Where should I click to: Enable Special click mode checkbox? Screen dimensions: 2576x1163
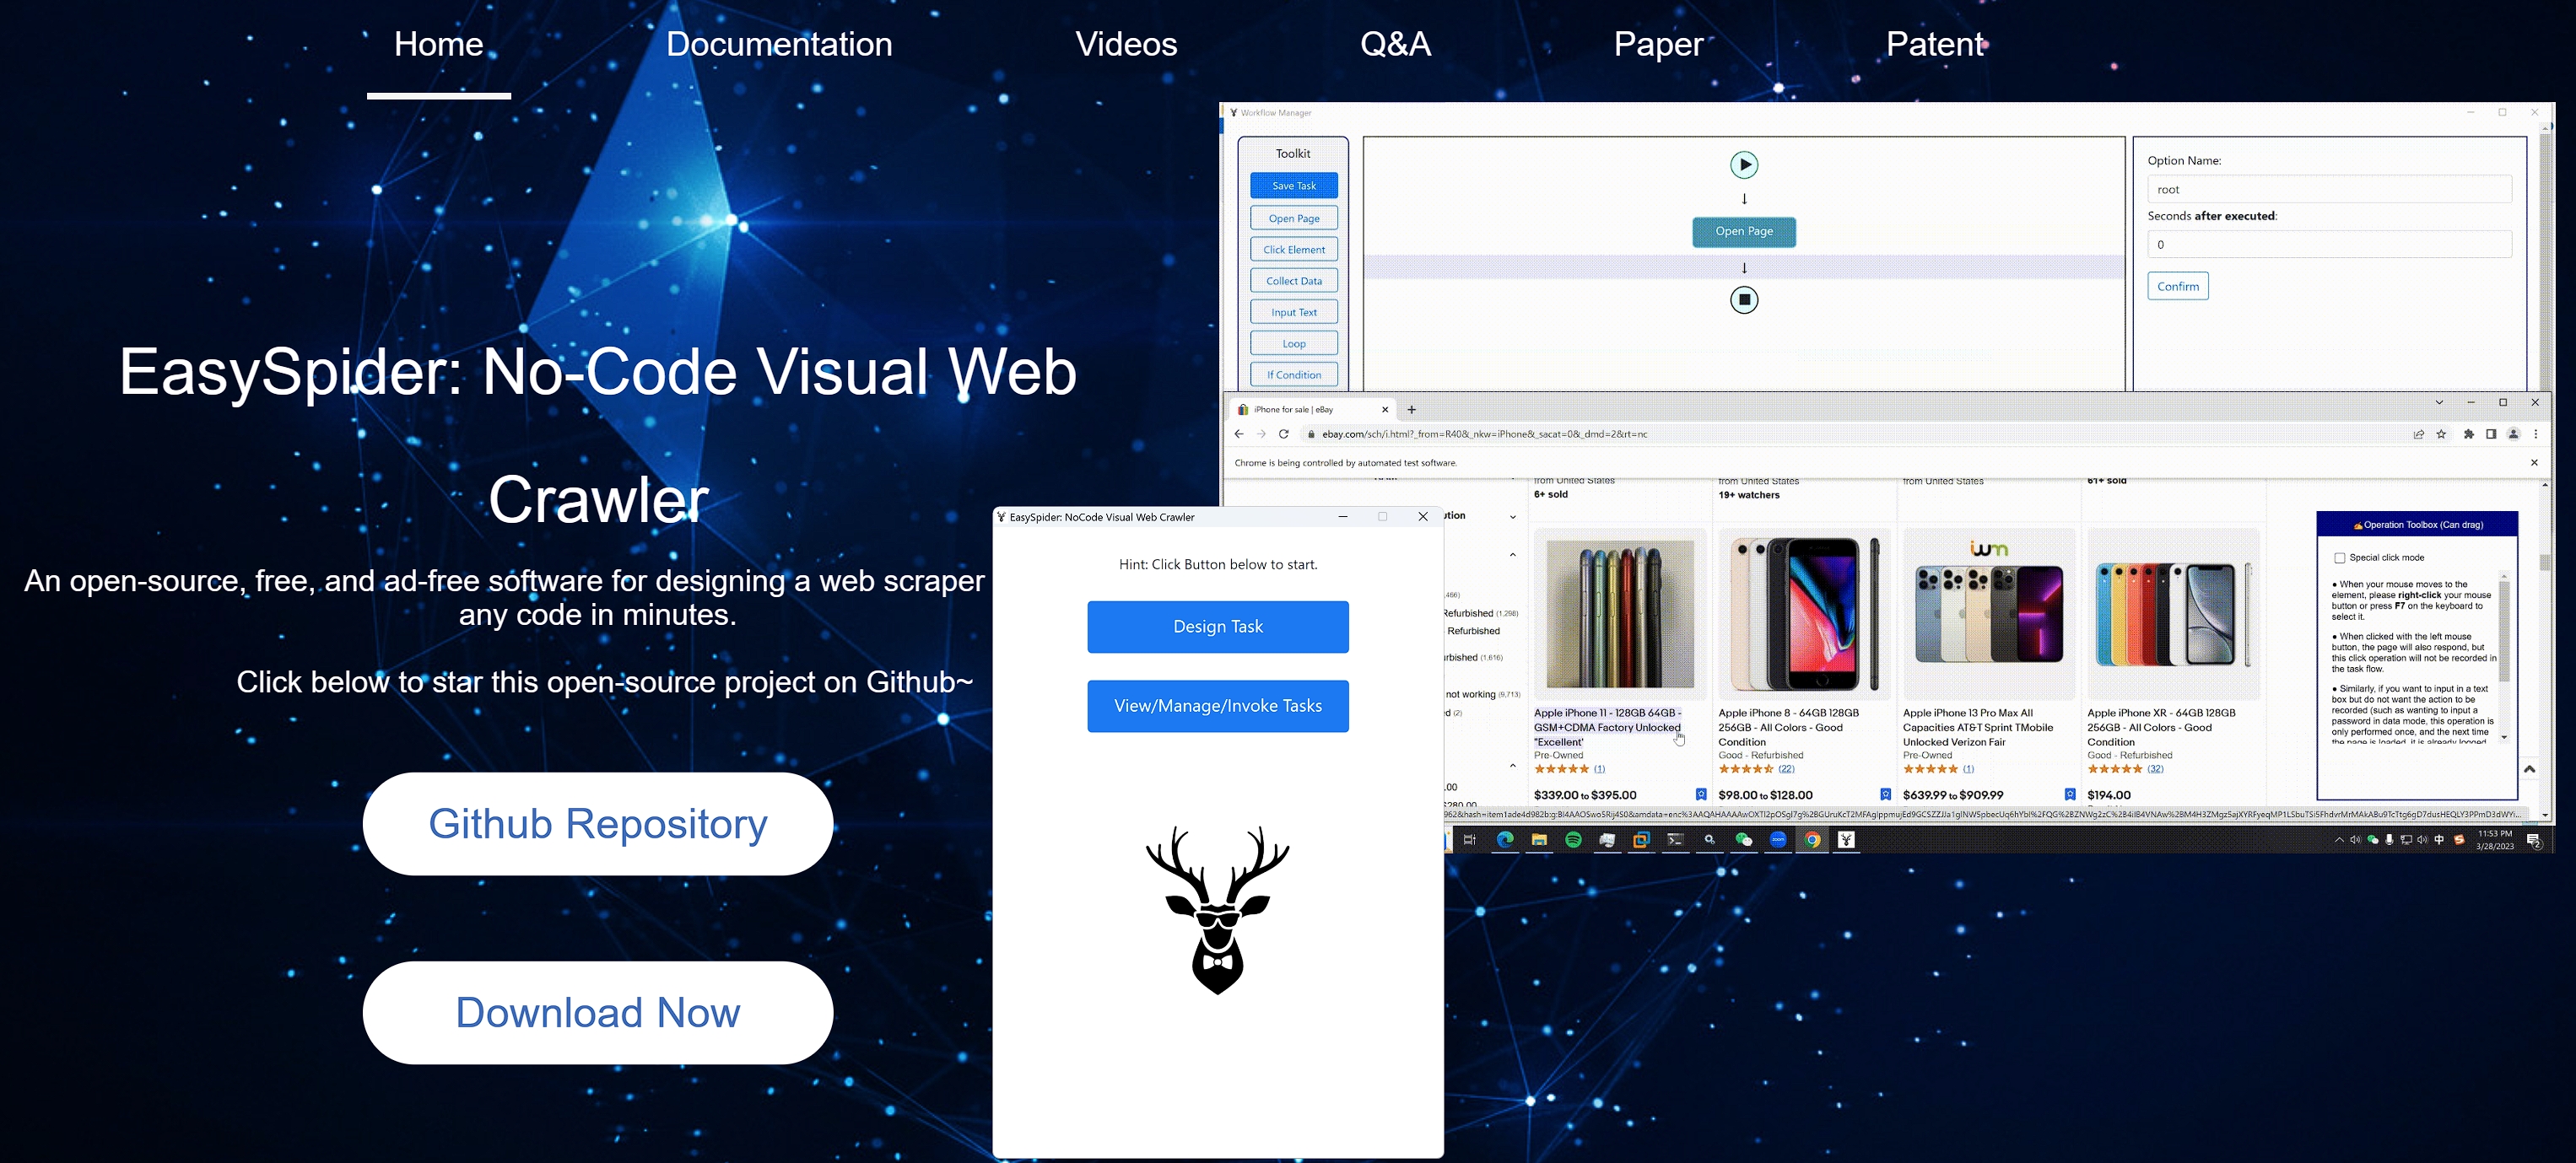click(2339, 558)
